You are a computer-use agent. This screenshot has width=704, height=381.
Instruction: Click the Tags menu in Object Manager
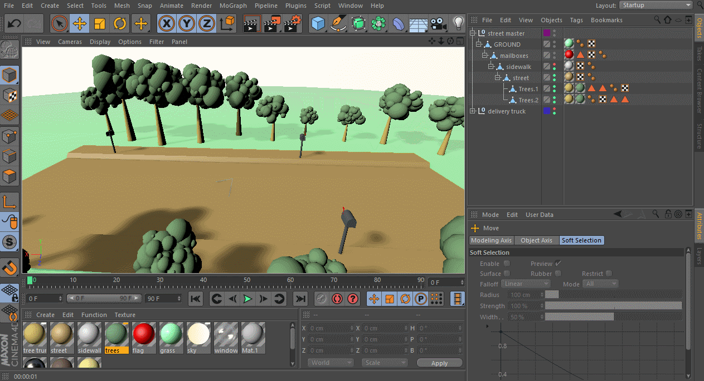576,20
